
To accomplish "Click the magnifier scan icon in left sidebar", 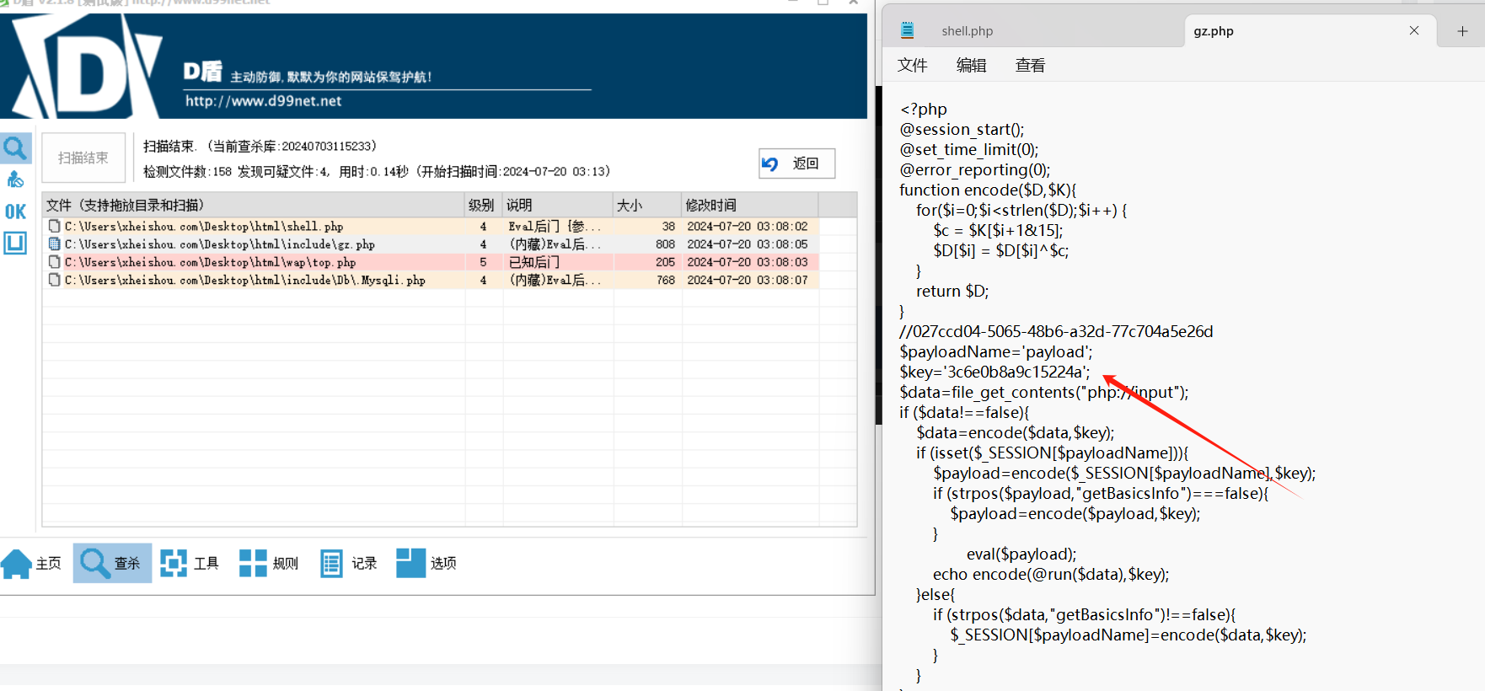I will (15, 148).
